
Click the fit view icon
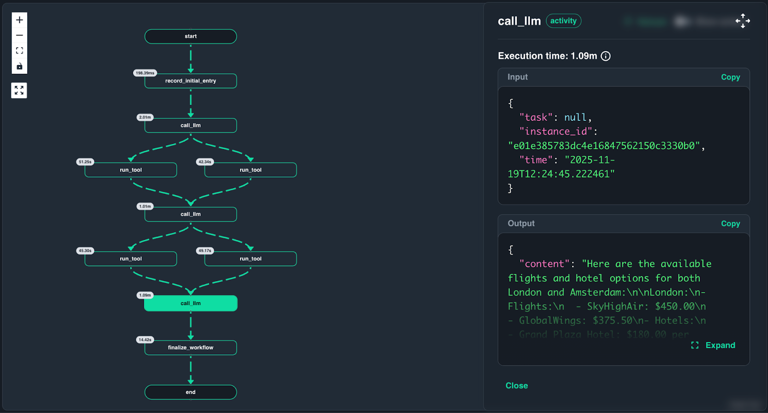[19, 51]
